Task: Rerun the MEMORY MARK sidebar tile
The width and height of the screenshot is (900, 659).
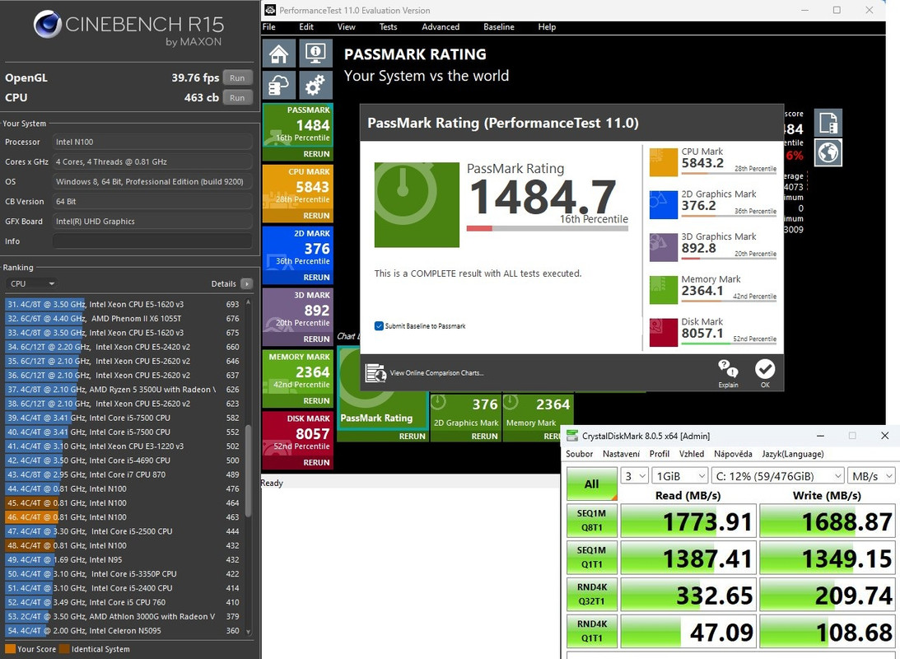Action: 316,400
